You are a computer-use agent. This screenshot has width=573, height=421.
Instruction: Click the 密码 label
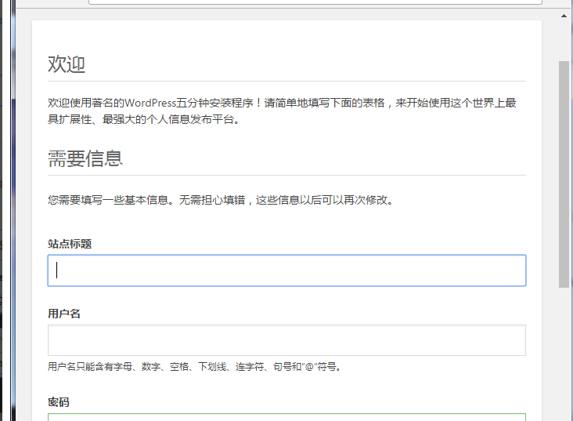pyautogui.click(x=59, y=402)
